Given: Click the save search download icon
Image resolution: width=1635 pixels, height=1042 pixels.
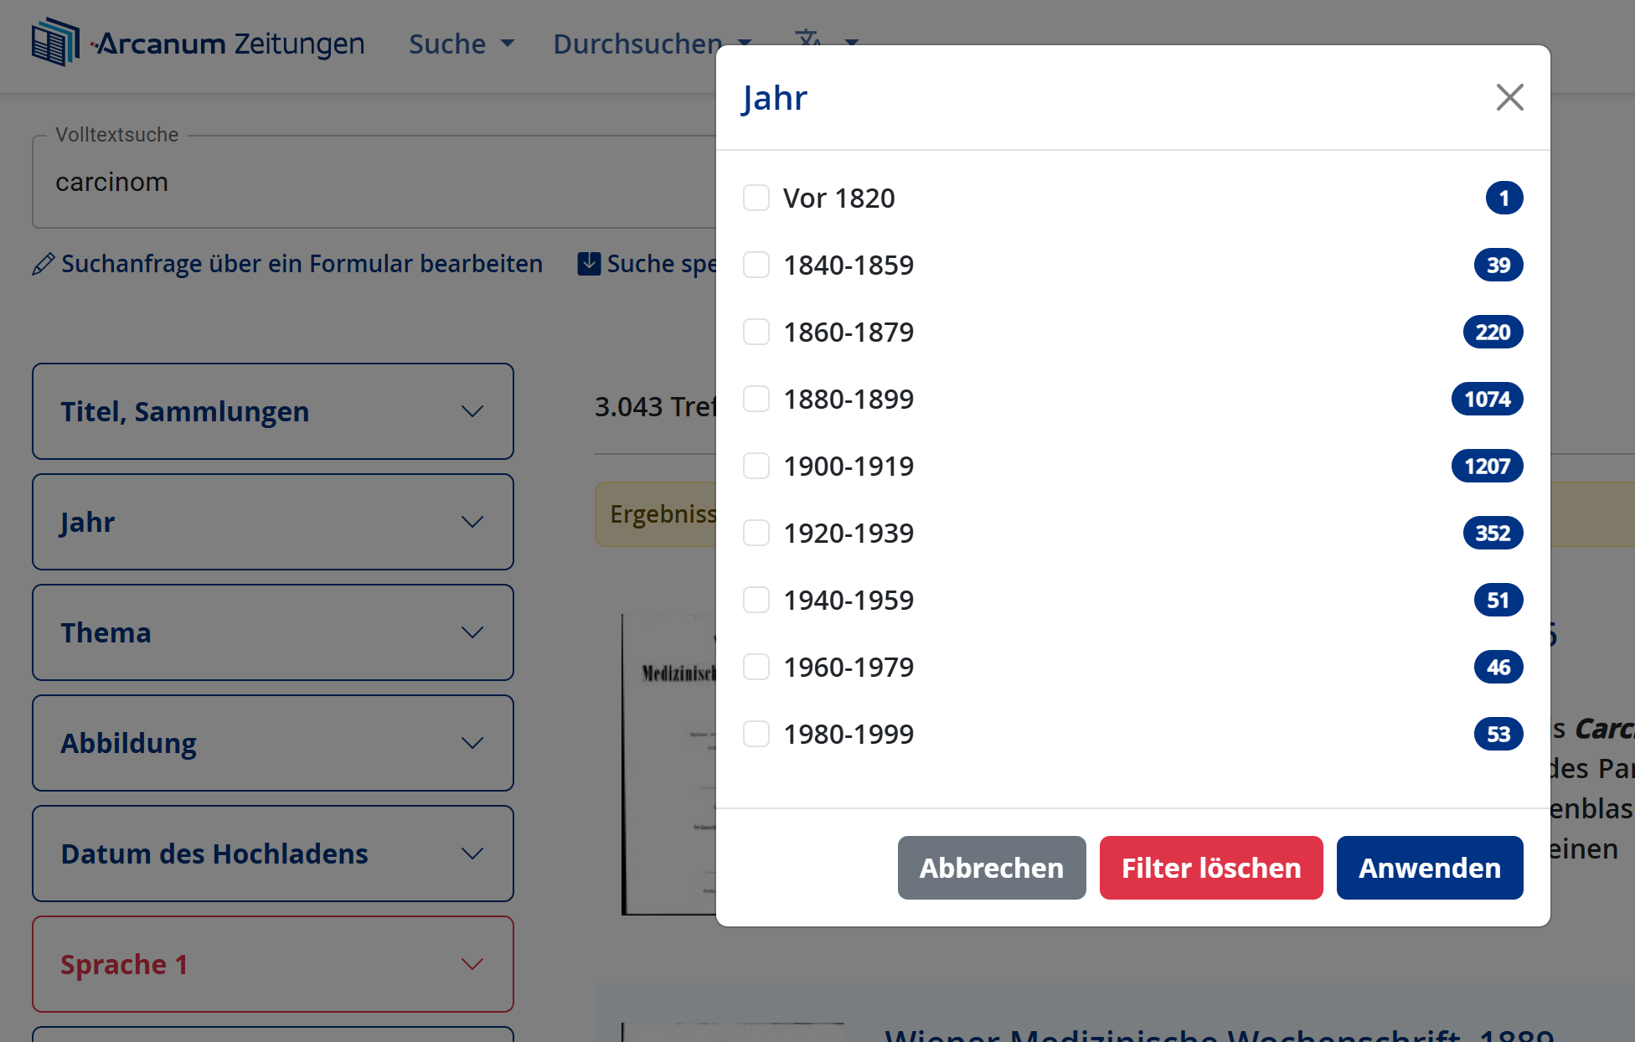Looking at the screenshot, I should click(x=589, y=264).
